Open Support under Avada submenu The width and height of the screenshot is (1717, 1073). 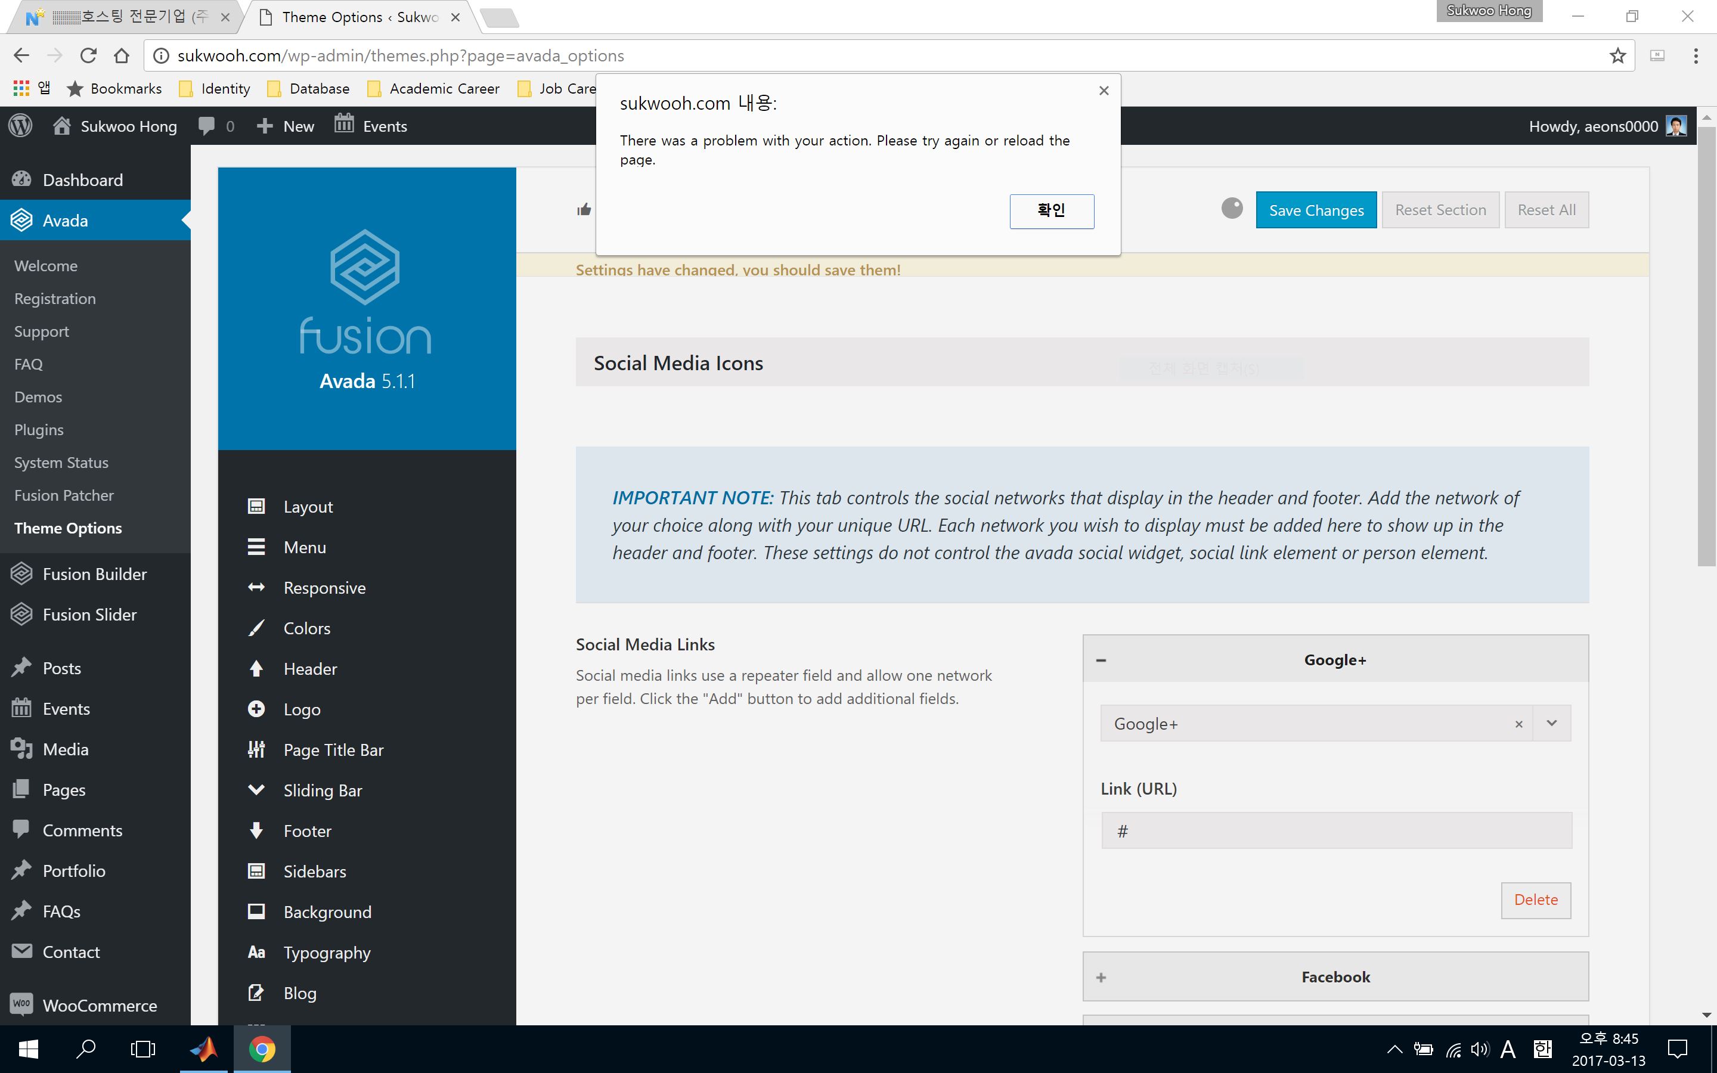pos(41,331)
